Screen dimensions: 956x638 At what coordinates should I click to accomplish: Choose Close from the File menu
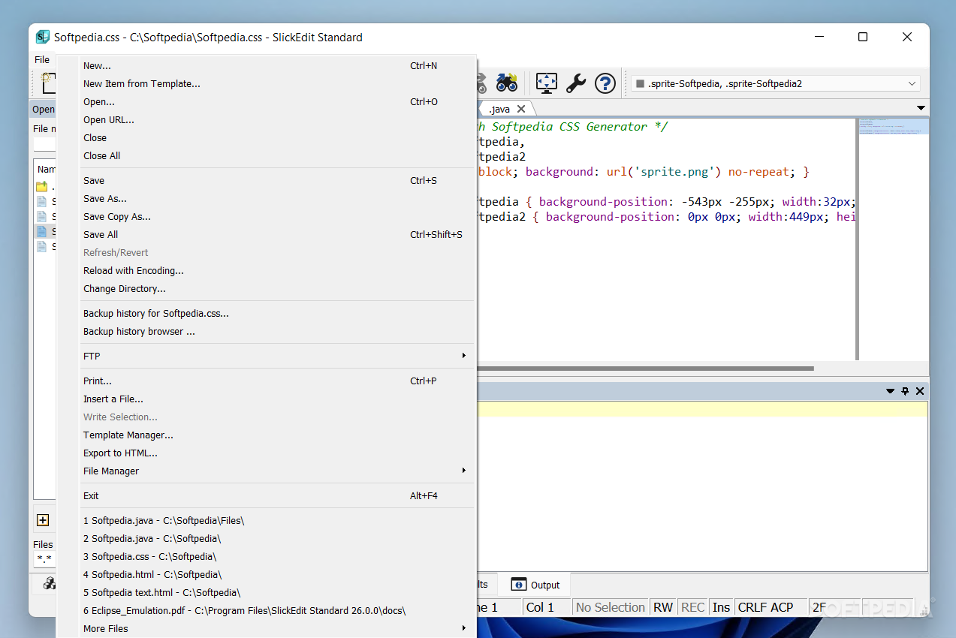(277, 137)
